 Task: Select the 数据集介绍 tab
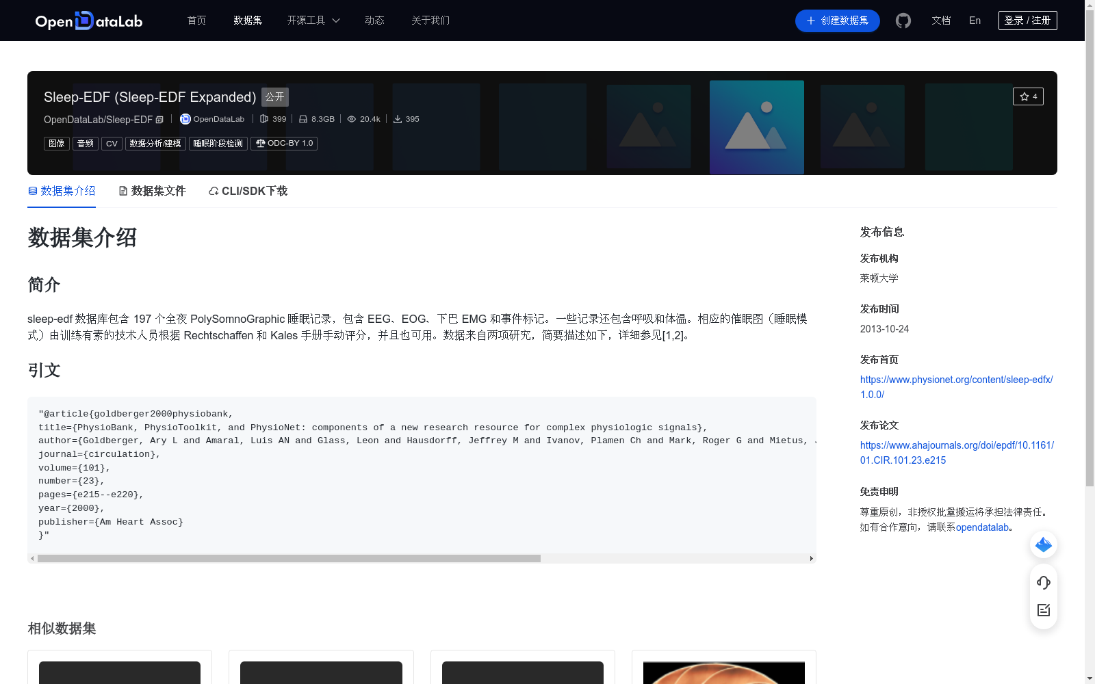[62, 191]
